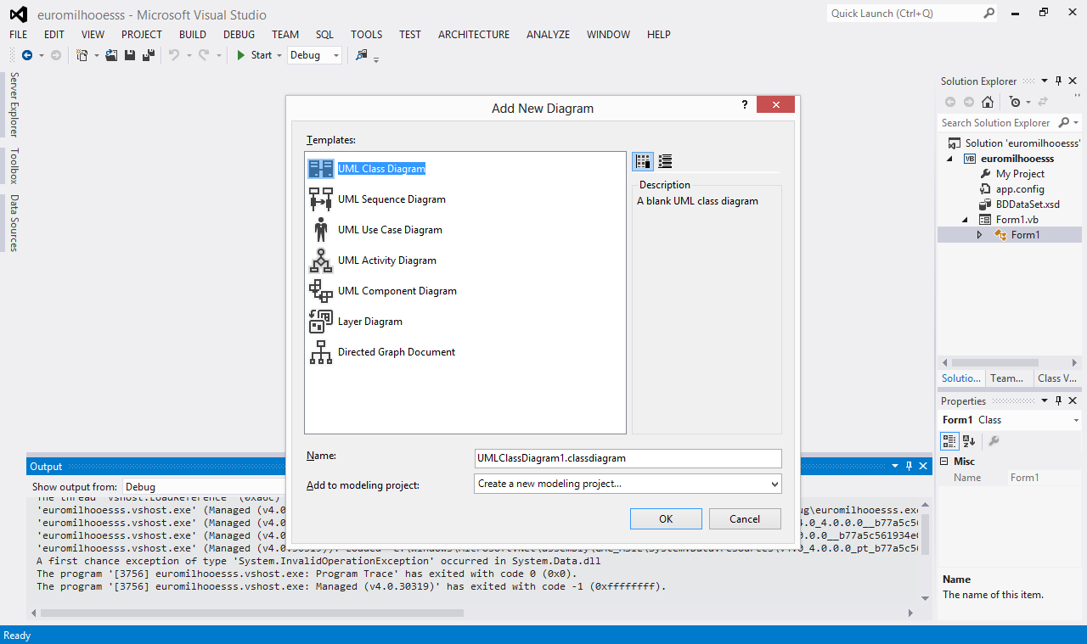Select My Project in Solution Explorer
The width and height of the screenshot is (1087, 644).
point(1020,174)
